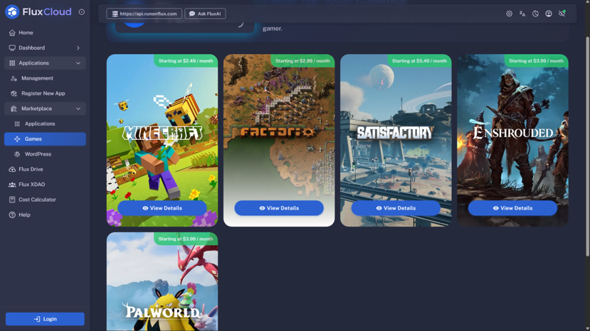Screen dimensions: 590x331
Task: Toggle the sidebar pin circle icon
Action: click(x=82, y=12)
